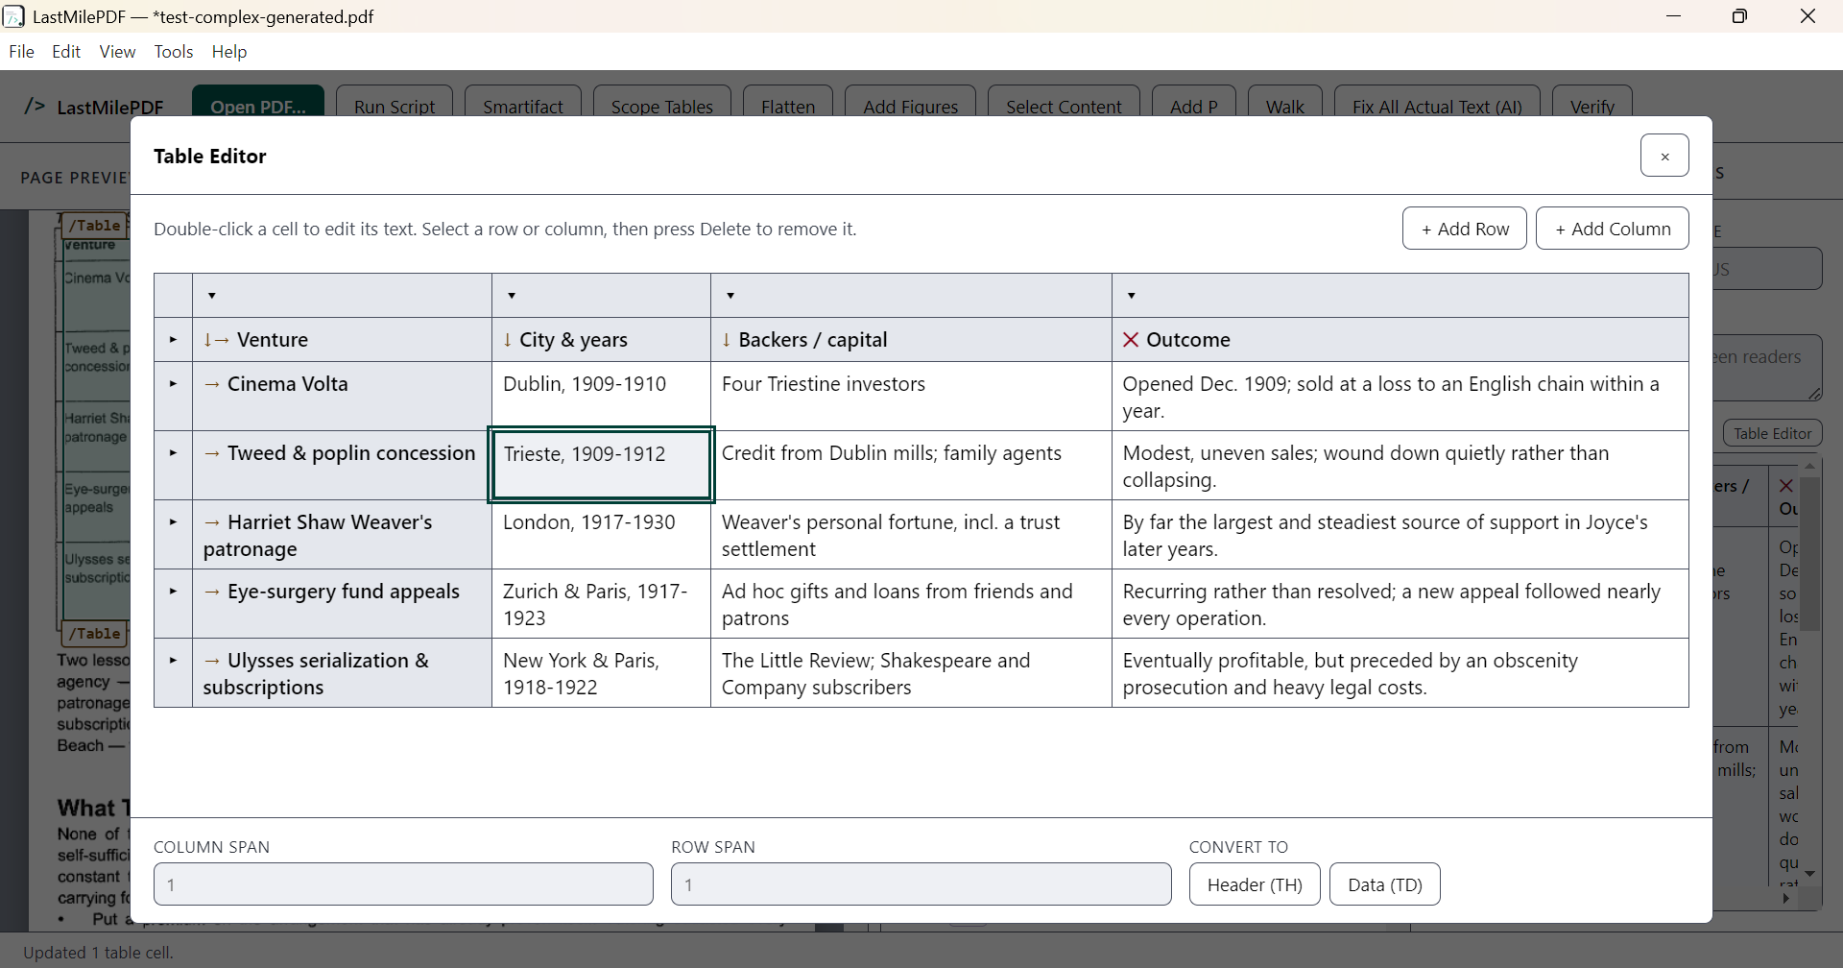Select the Eye-surgery fund appeals row arrow

(x=173, y=592)
